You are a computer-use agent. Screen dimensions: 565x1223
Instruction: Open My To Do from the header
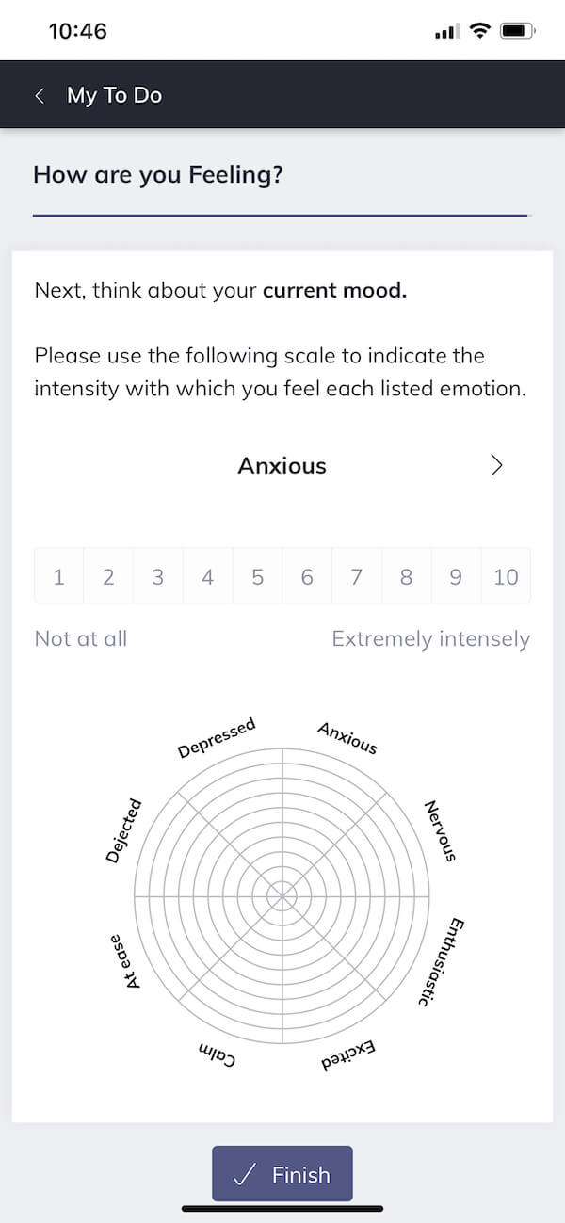[x=114, y=95]
